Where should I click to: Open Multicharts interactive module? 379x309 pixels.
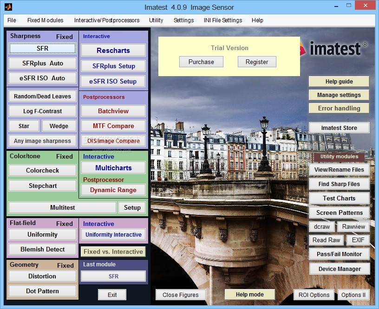tap(113, 168)
